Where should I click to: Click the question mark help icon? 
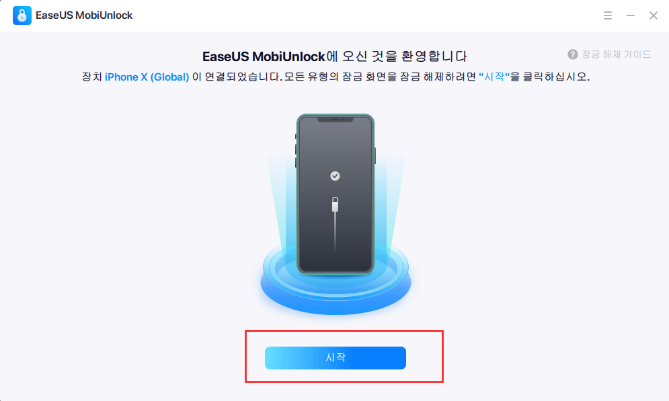pyautogui.click(x=573, y=54)
